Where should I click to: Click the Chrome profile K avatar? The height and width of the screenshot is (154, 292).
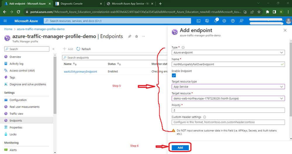[x=281, y=12]
